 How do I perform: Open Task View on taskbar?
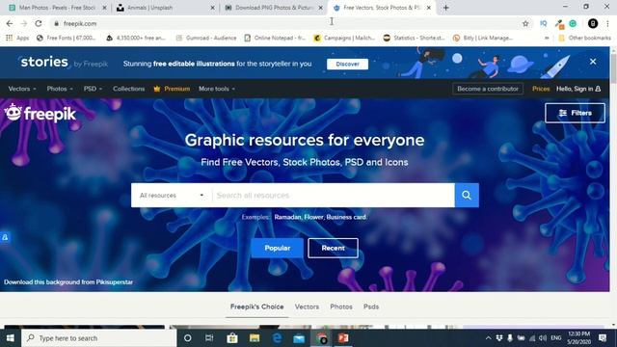(x=209, y=338)
